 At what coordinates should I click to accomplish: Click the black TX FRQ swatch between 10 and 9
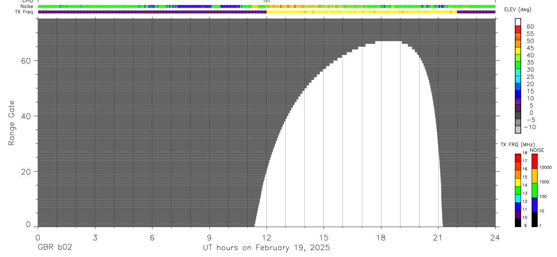click(x=518, y=223)
